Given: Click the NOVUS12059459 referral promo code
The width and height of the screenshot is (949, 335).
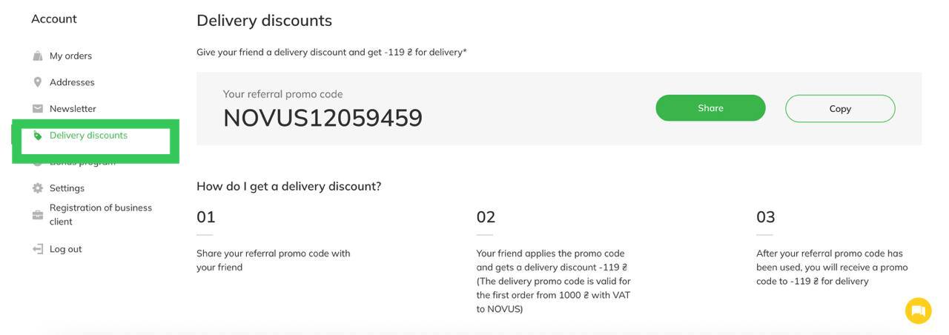Looking at the screenshot, I should click(323, 118).
